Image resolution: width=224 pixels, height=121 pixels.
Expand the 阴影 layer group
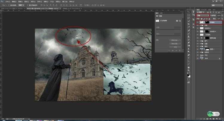[200, 26]
